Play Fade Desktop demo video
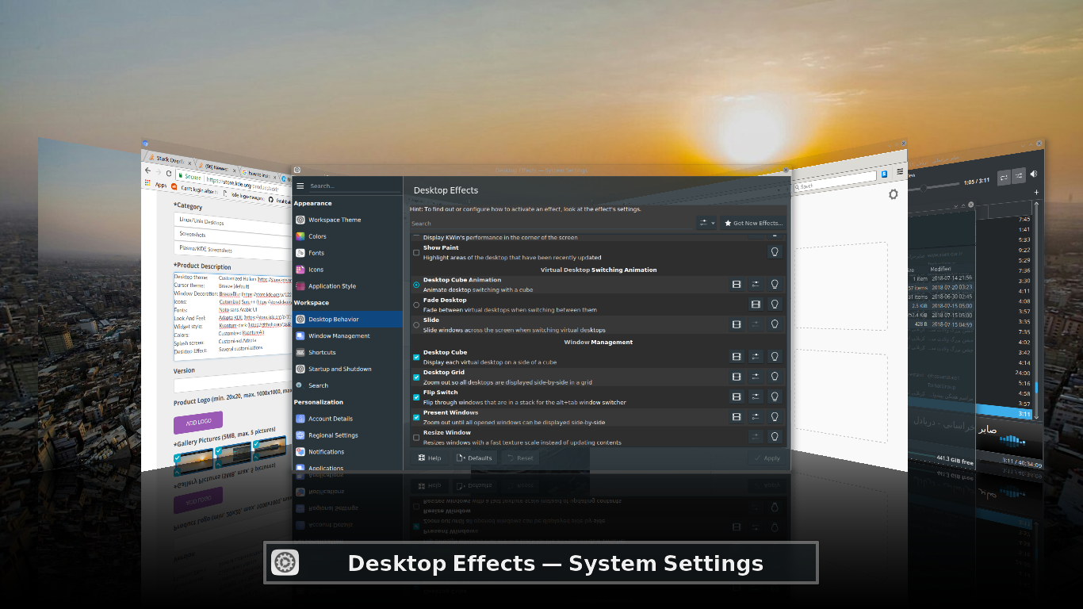 pos(756,304)
